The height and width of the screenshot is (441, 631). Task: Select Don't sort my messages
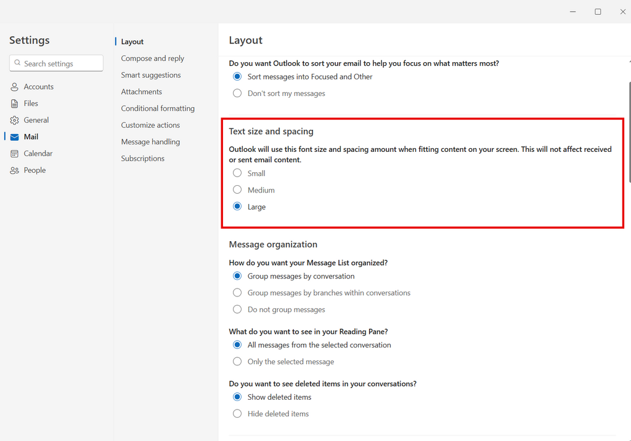tap(237, 93)
